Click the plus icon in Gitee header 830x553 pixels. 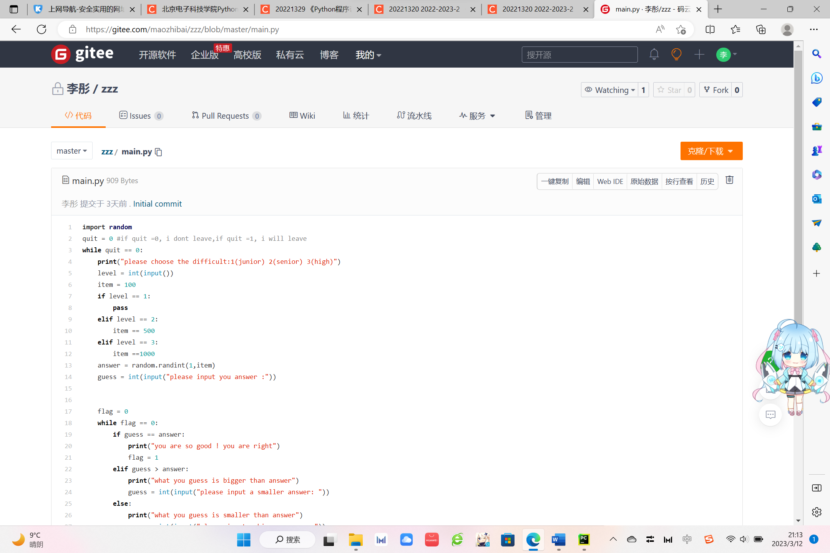pos(699,55)
